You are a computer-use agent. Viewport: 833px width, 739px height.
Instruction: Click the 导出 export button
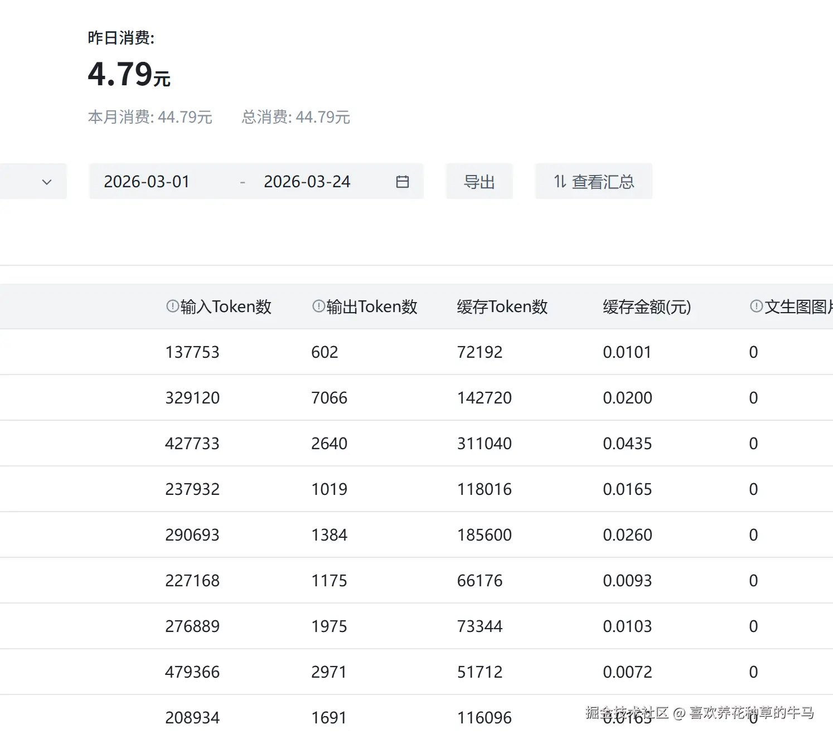pyautogui.click(x=479, y=181)
